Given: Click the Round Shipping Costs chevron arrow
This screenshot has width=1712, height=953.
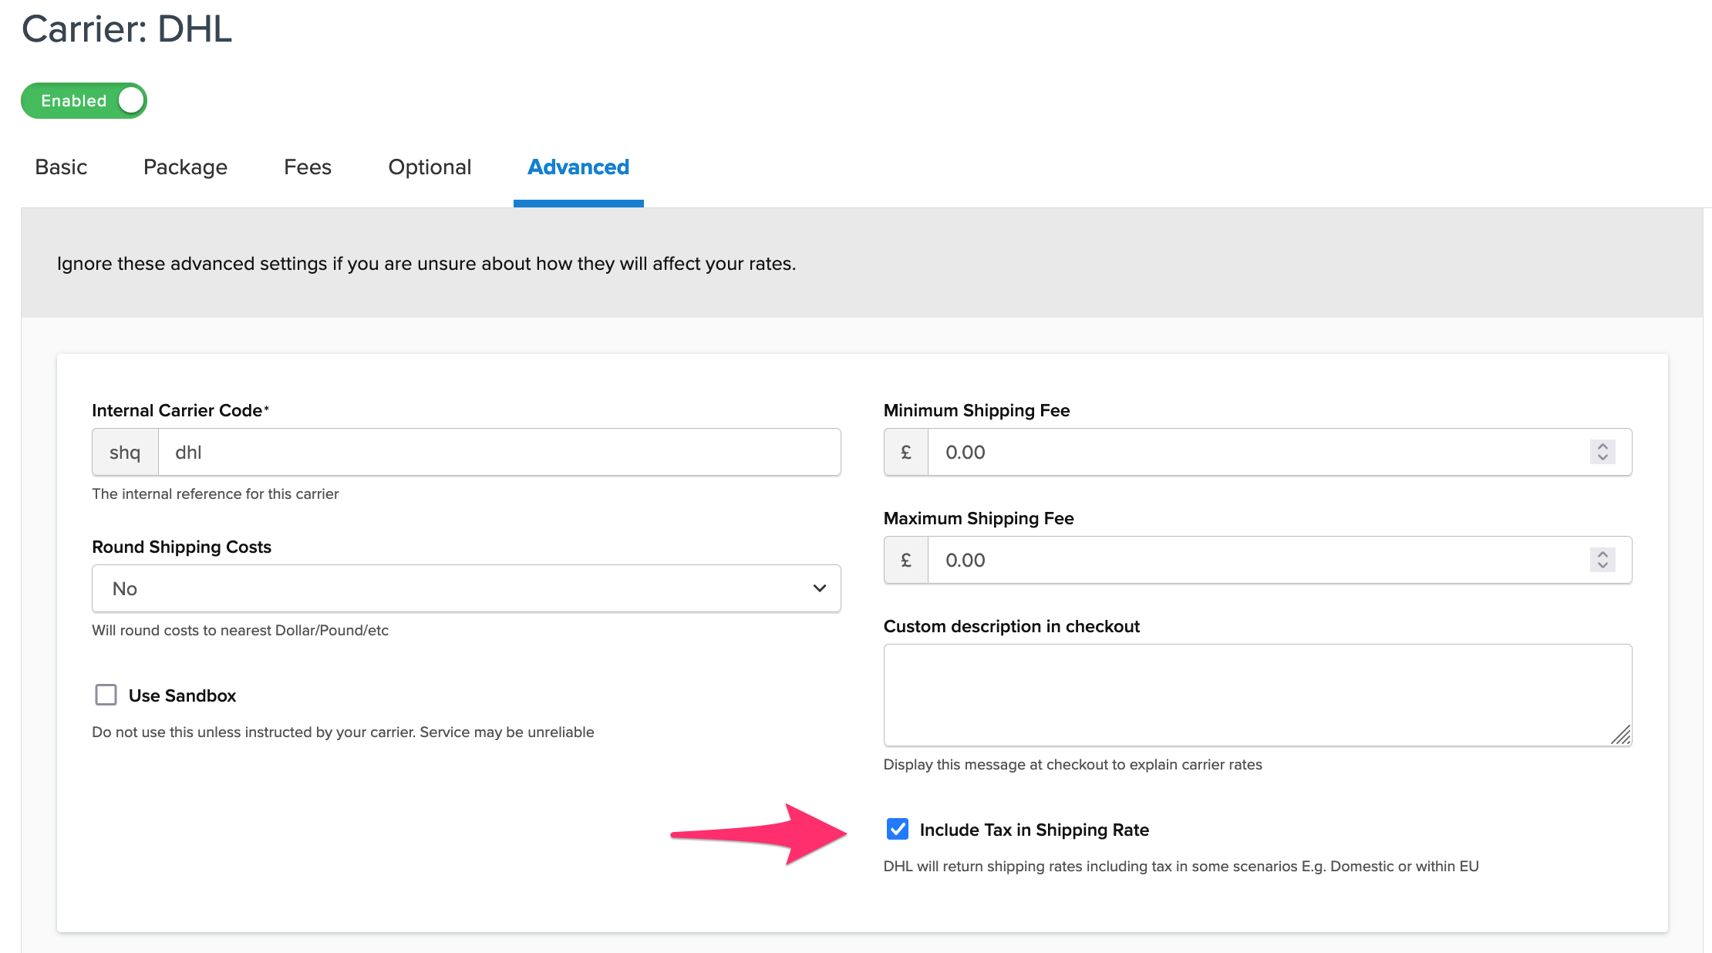Looking at the screenshot, I should coord(819,589).
